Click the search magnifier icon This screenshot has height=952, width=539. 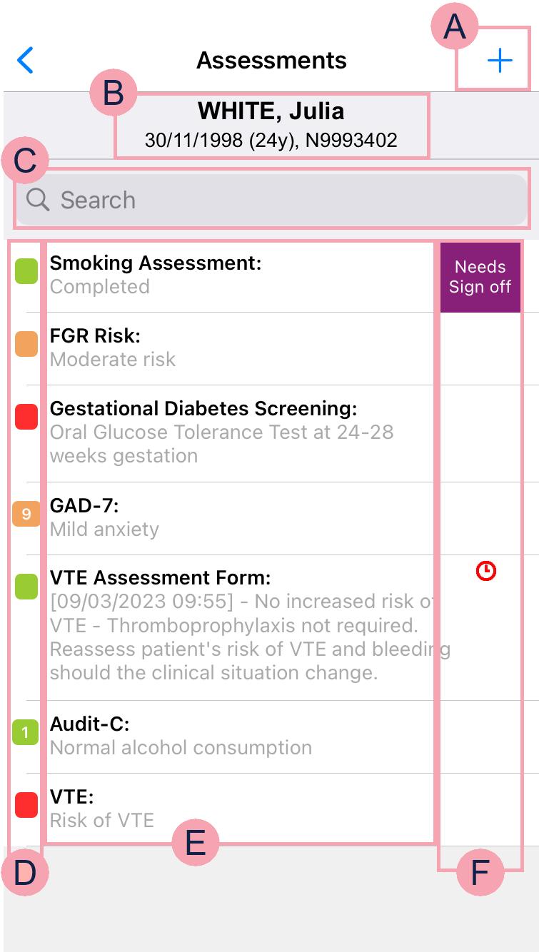point(38,200)
